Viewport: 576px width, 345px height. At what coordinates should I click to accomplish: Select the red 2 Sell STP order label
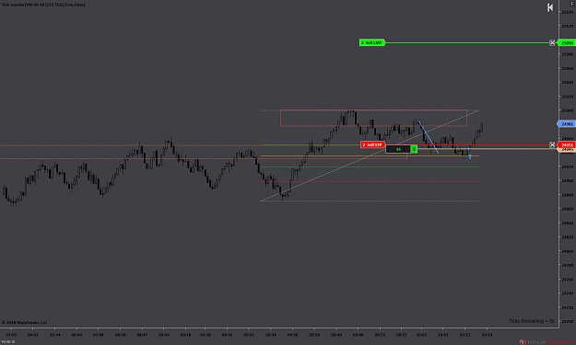372,144
